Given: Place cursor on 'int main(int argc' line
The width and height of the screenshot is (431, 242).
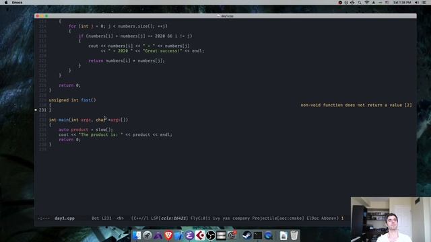Looking at the screenshot, I should (88, 120).
